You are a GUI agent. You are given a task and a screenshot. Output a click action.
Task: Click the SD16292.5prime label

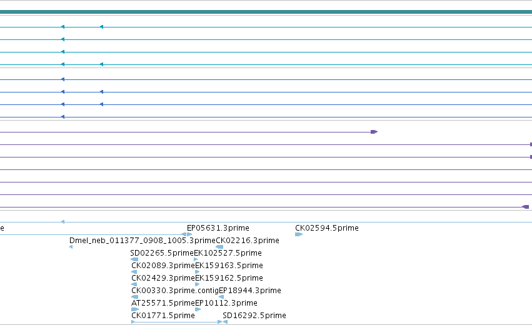(254, 316)
